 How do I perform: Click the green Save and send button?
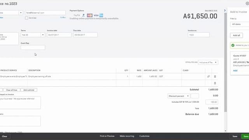pyautogui.click(x=245, y=136)
